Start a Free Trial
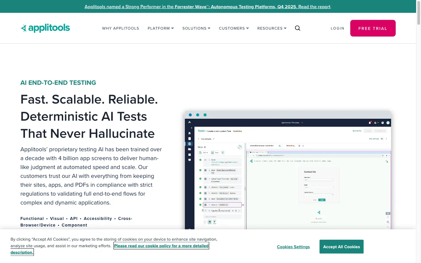421x263 pixels. pos(373,28)
